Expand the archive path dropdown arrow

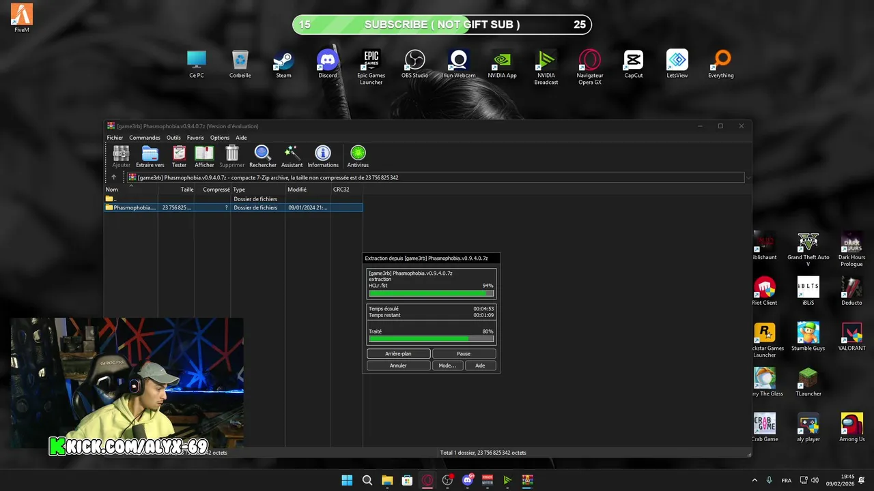pyautogui.click(x=748, y=178)
